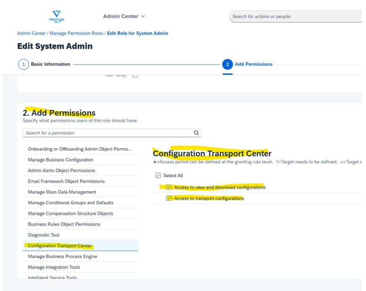Click the Configuration Transport Center heading

(x=212, y=153)
